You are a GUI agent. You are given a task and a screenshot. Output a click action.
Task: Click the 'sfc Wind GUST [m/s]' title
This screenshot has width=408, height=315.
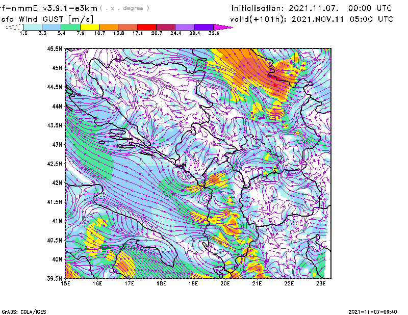coord(47,19)
